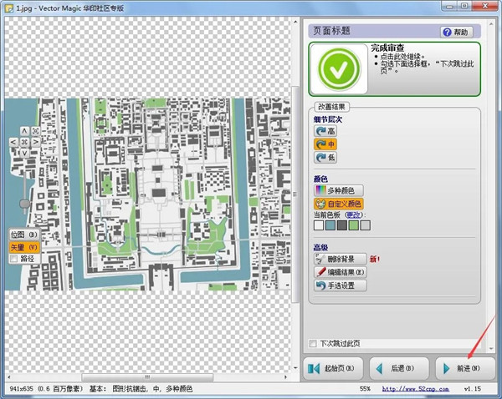
Task: Switch preview to 位图 bitmap view
Action: 23,235
